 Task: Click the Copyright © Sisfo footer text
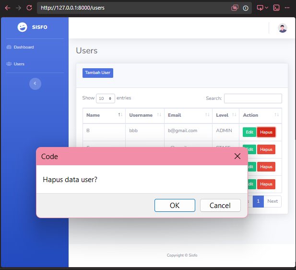click(182, 255)
